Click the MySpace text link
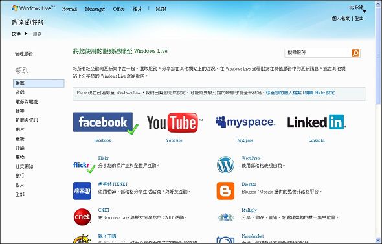 pyautogui.click(x=245, y=140)
